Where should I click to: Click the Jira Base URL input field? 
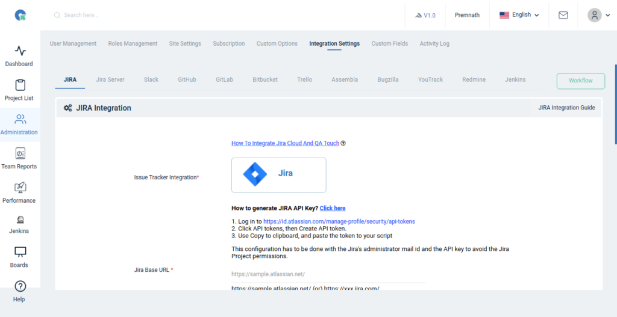tap(328, 274)
